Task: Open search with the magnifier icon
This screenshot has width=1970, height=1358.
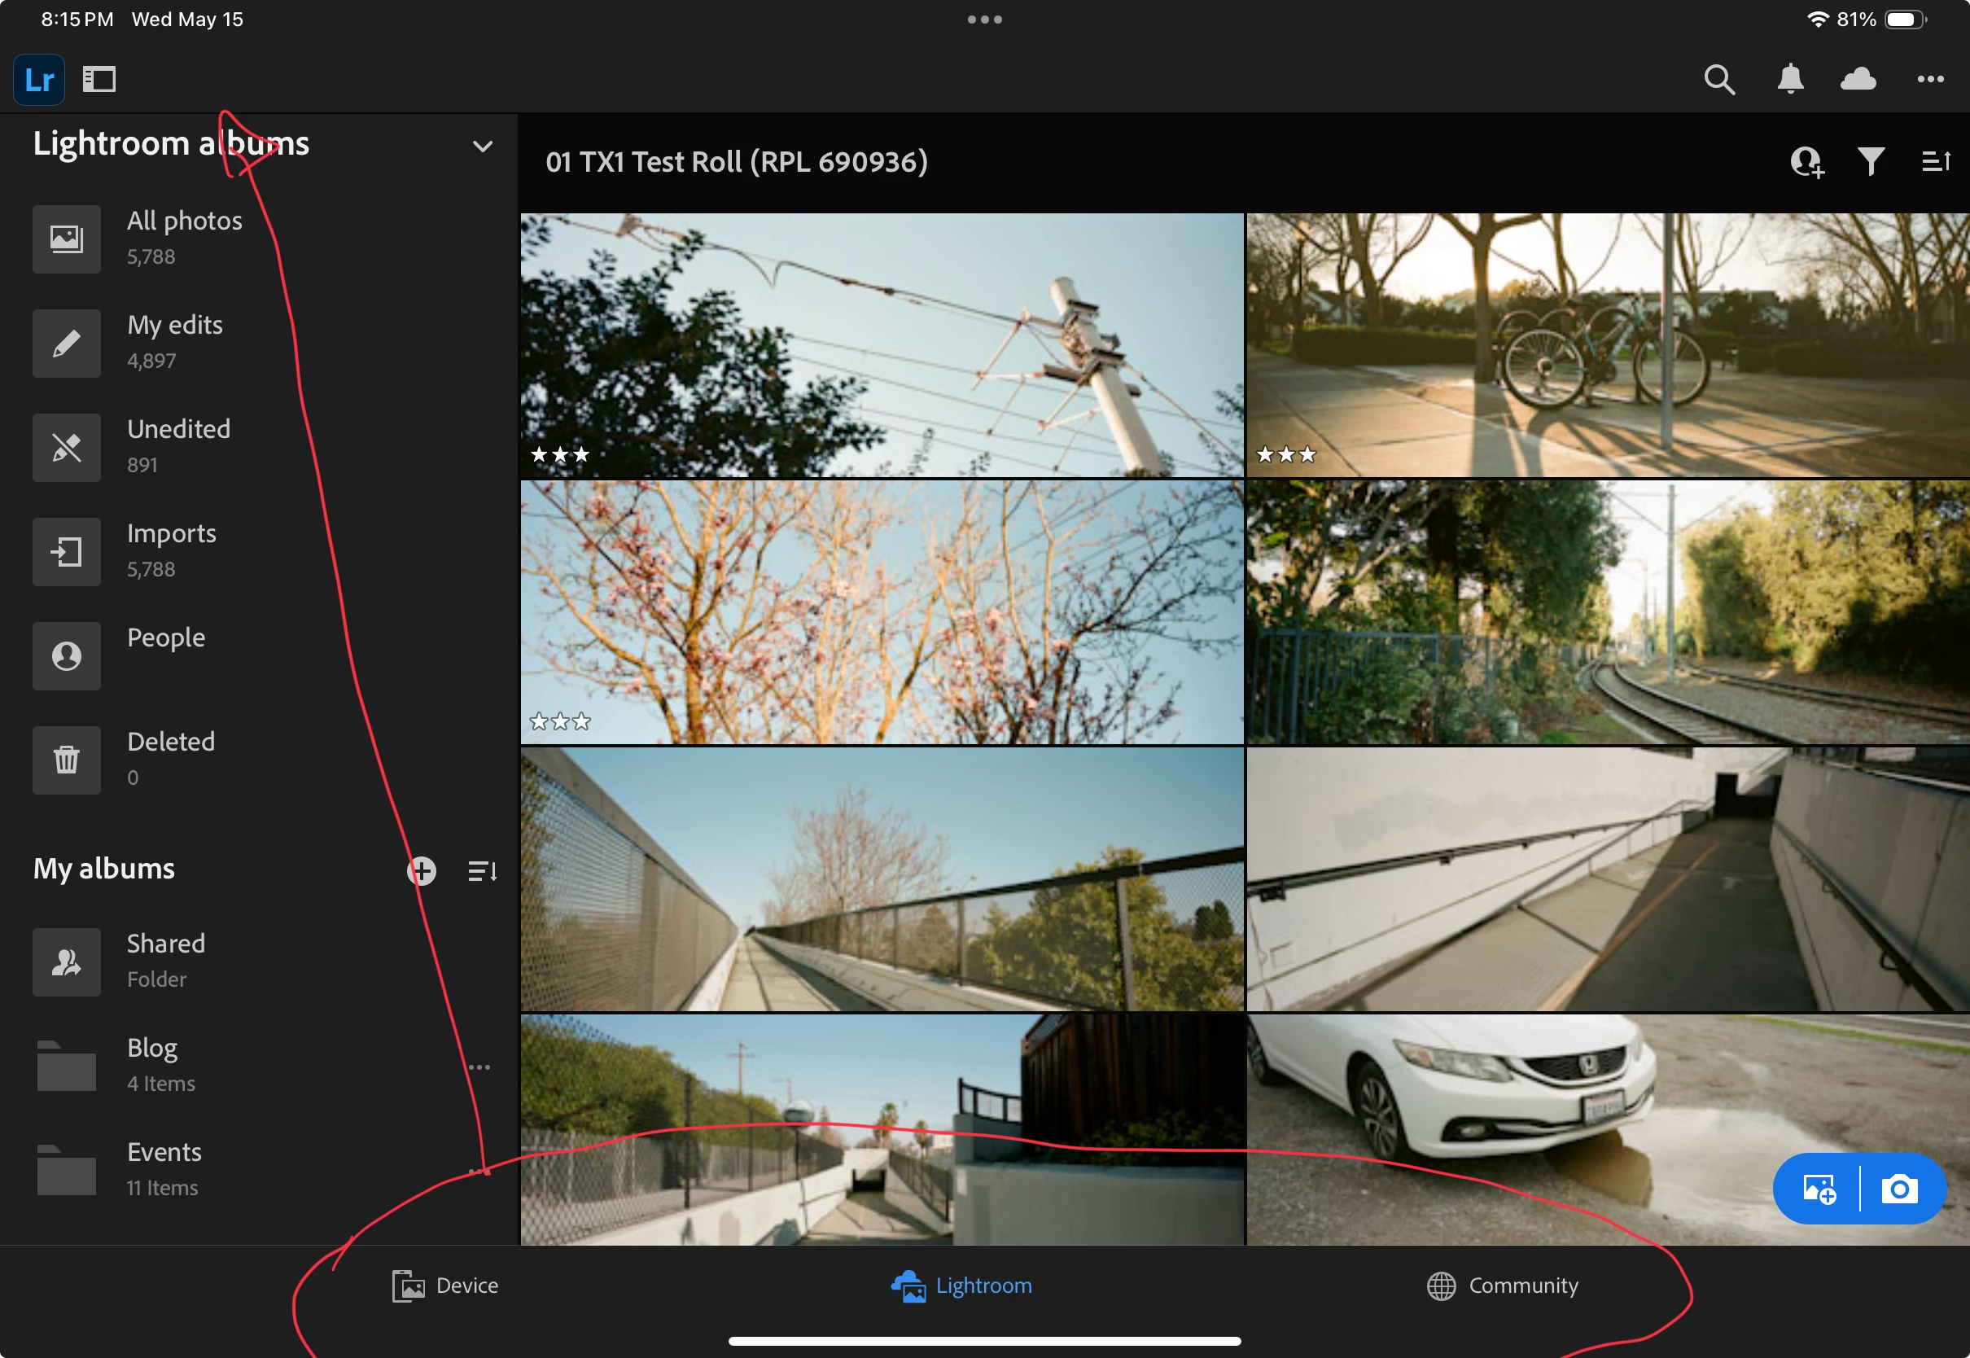Action: click(1719, 79)
